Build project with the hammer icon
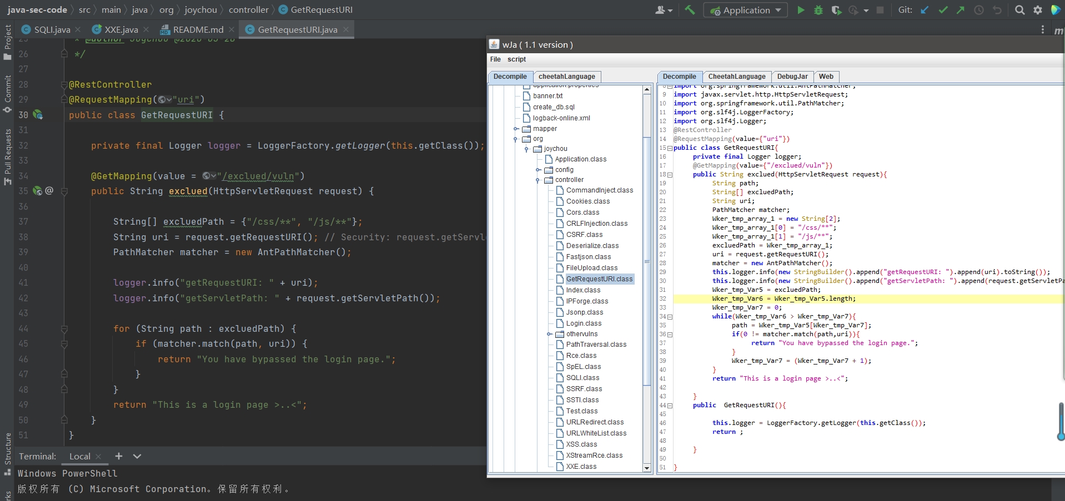The image size is (1065, 501). click(x=690, y=10)
